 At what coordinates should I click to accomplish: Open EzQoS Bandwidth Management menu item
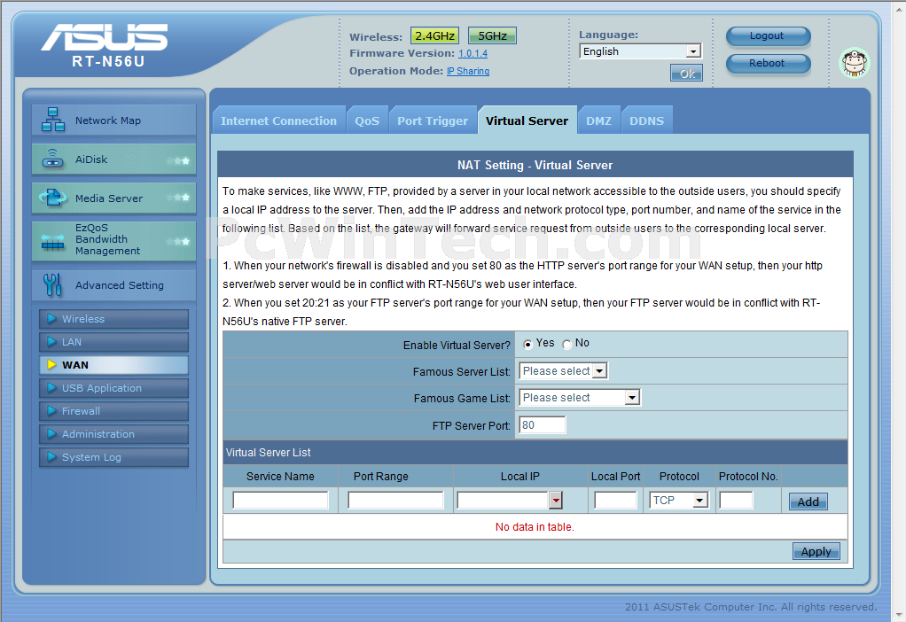(x=113, y=240)
